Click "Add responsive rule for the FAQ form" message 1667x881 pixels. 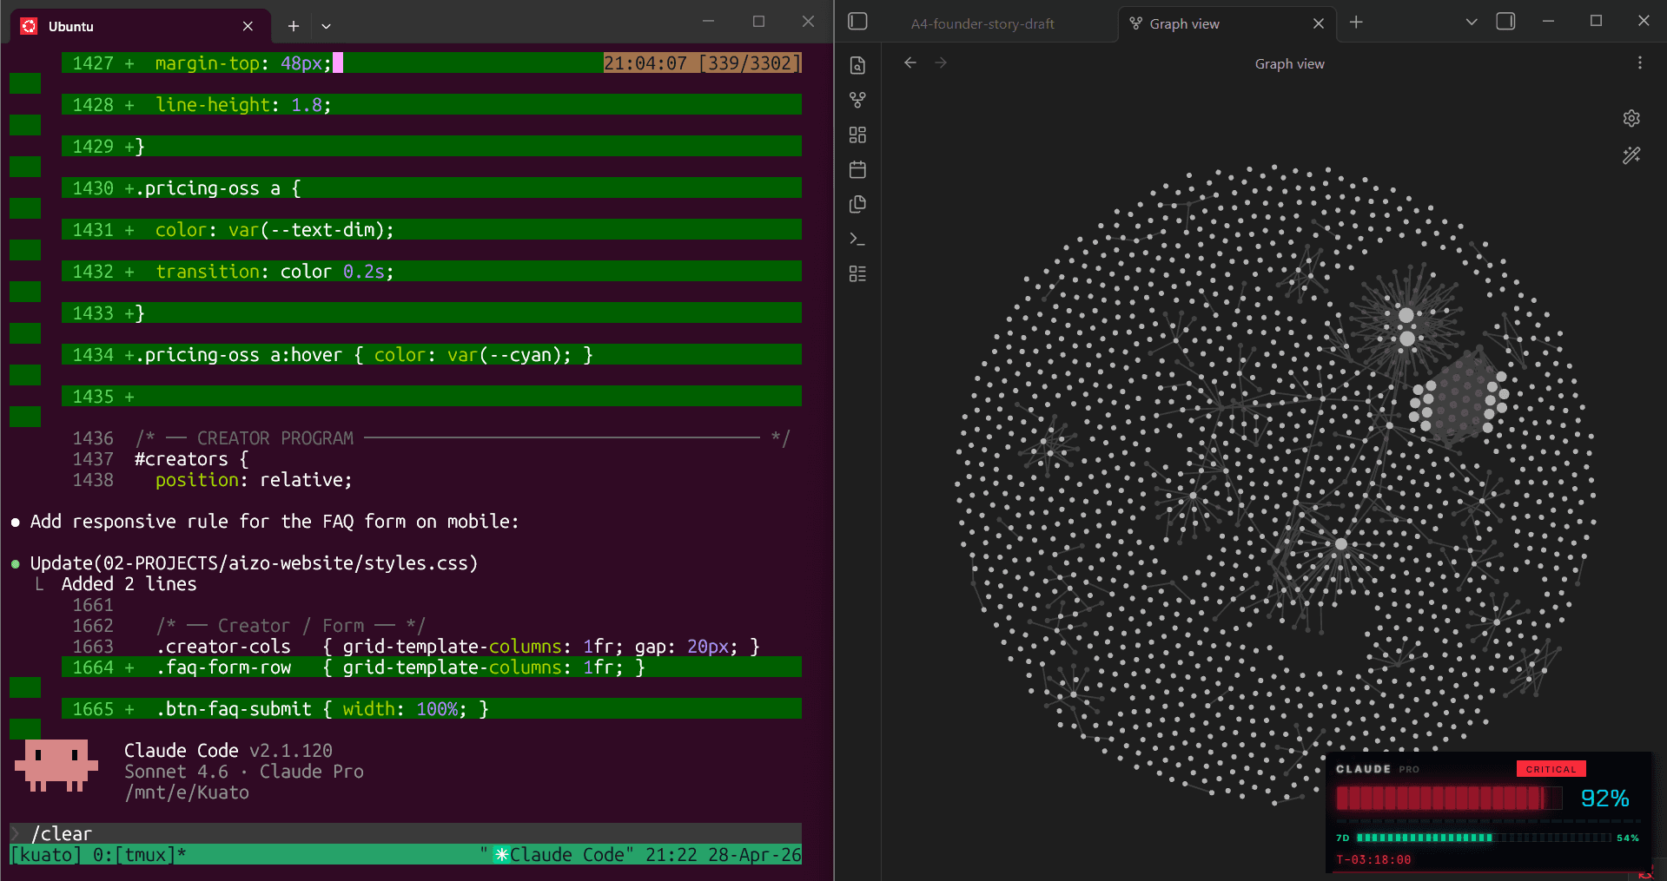point(275,522)
